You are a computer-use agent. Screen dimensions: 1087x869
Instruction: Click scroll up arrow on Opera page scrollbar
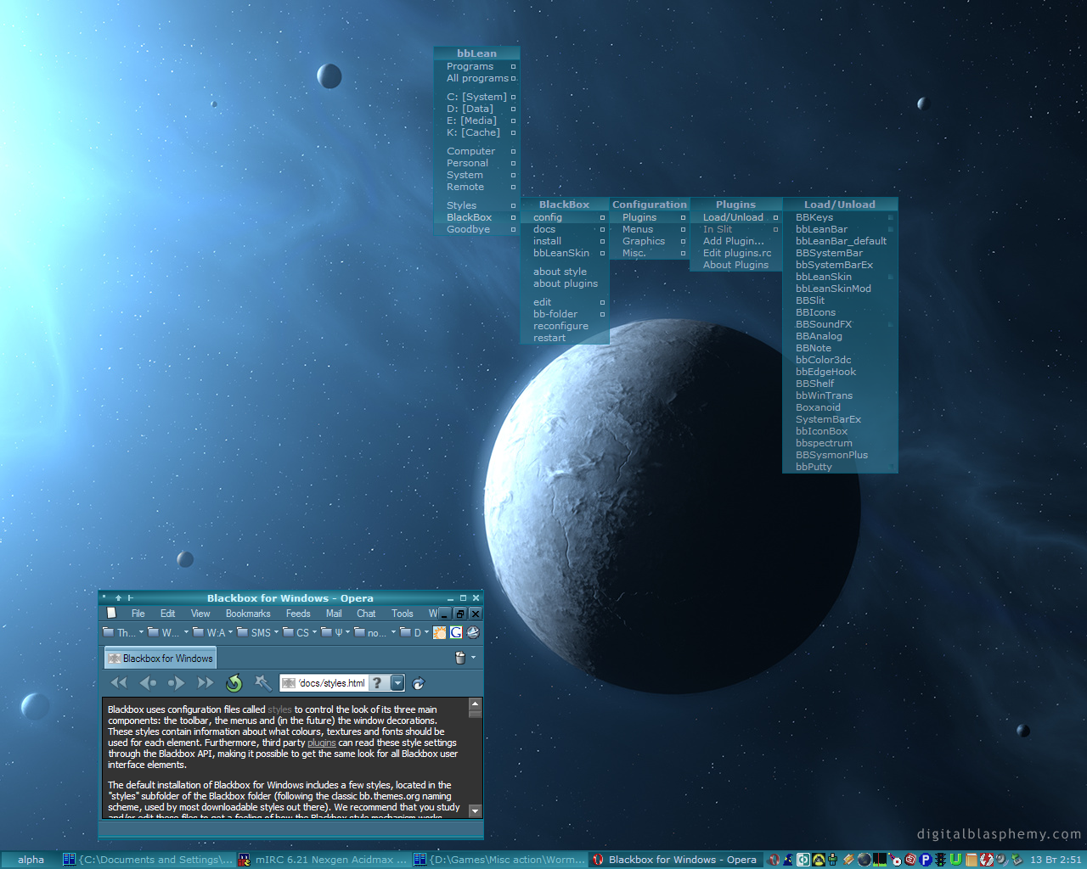pyautogui.click(x=475, y=704)
